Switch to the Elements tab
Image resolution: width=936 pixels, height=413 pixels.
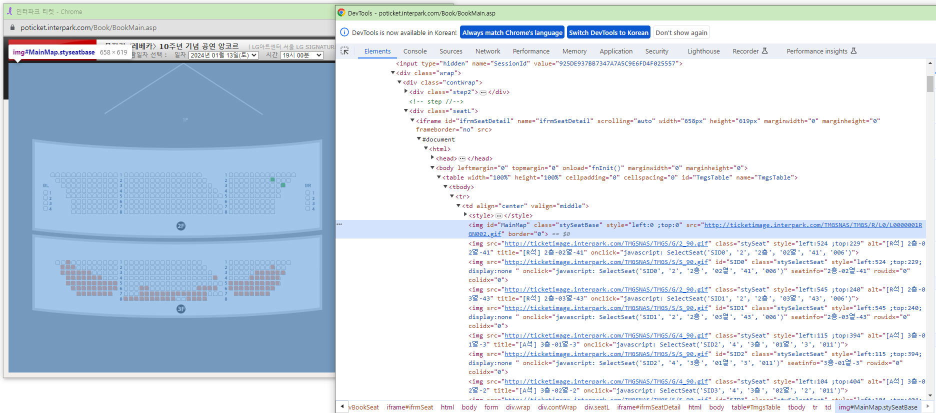(377, 51)
